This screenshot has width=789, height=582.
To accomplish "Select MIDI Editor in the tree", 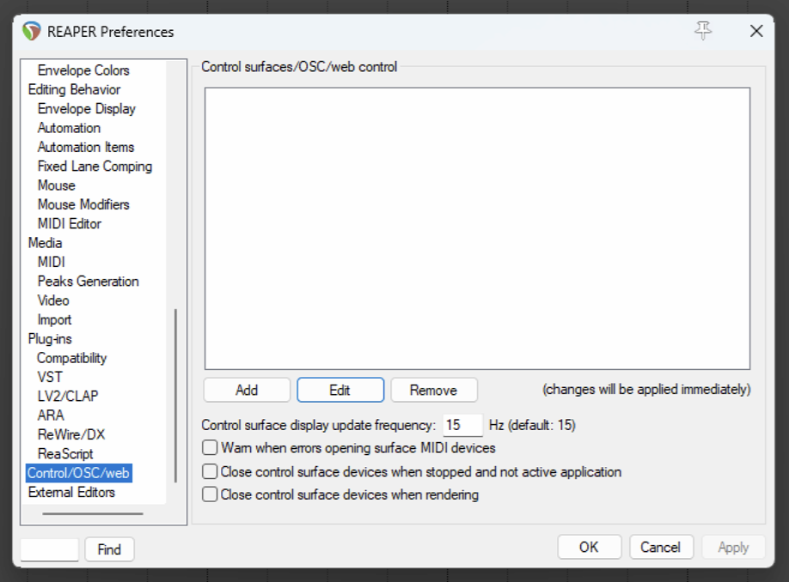I will 70,224.
